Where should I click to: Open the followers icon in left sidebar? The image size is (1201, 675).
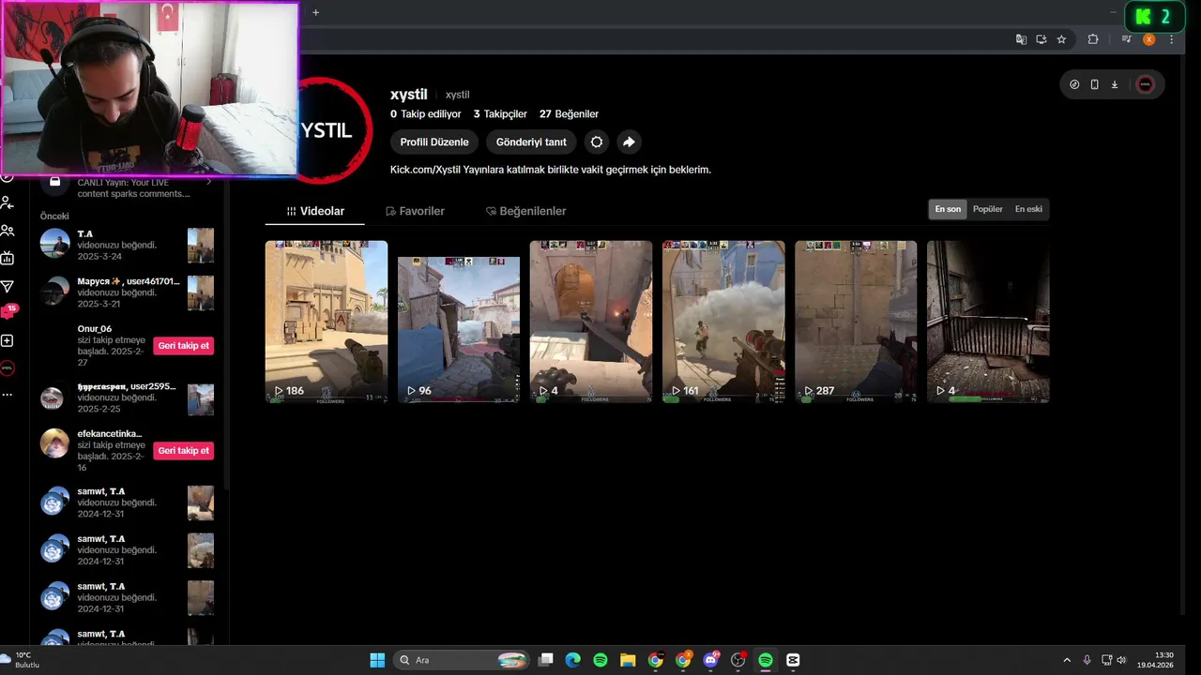click(x=8, y=202)
